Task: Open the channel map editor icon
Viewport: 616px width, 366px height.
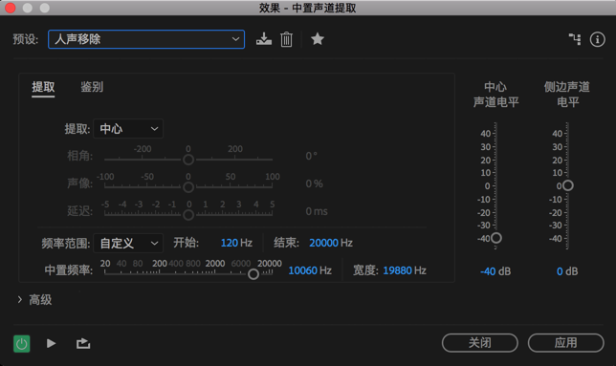Action: [x=575, y=39]
